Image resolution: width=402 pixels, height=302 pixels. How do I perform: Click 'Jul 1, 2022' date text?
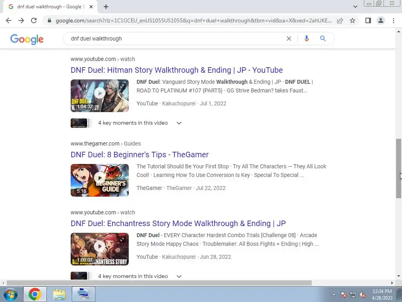coord(213,103)
